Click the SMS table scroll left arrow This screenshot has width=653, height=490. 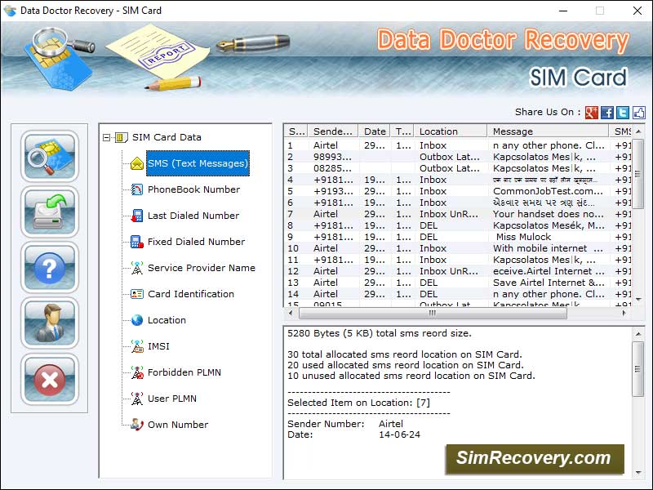pos(291,313)
